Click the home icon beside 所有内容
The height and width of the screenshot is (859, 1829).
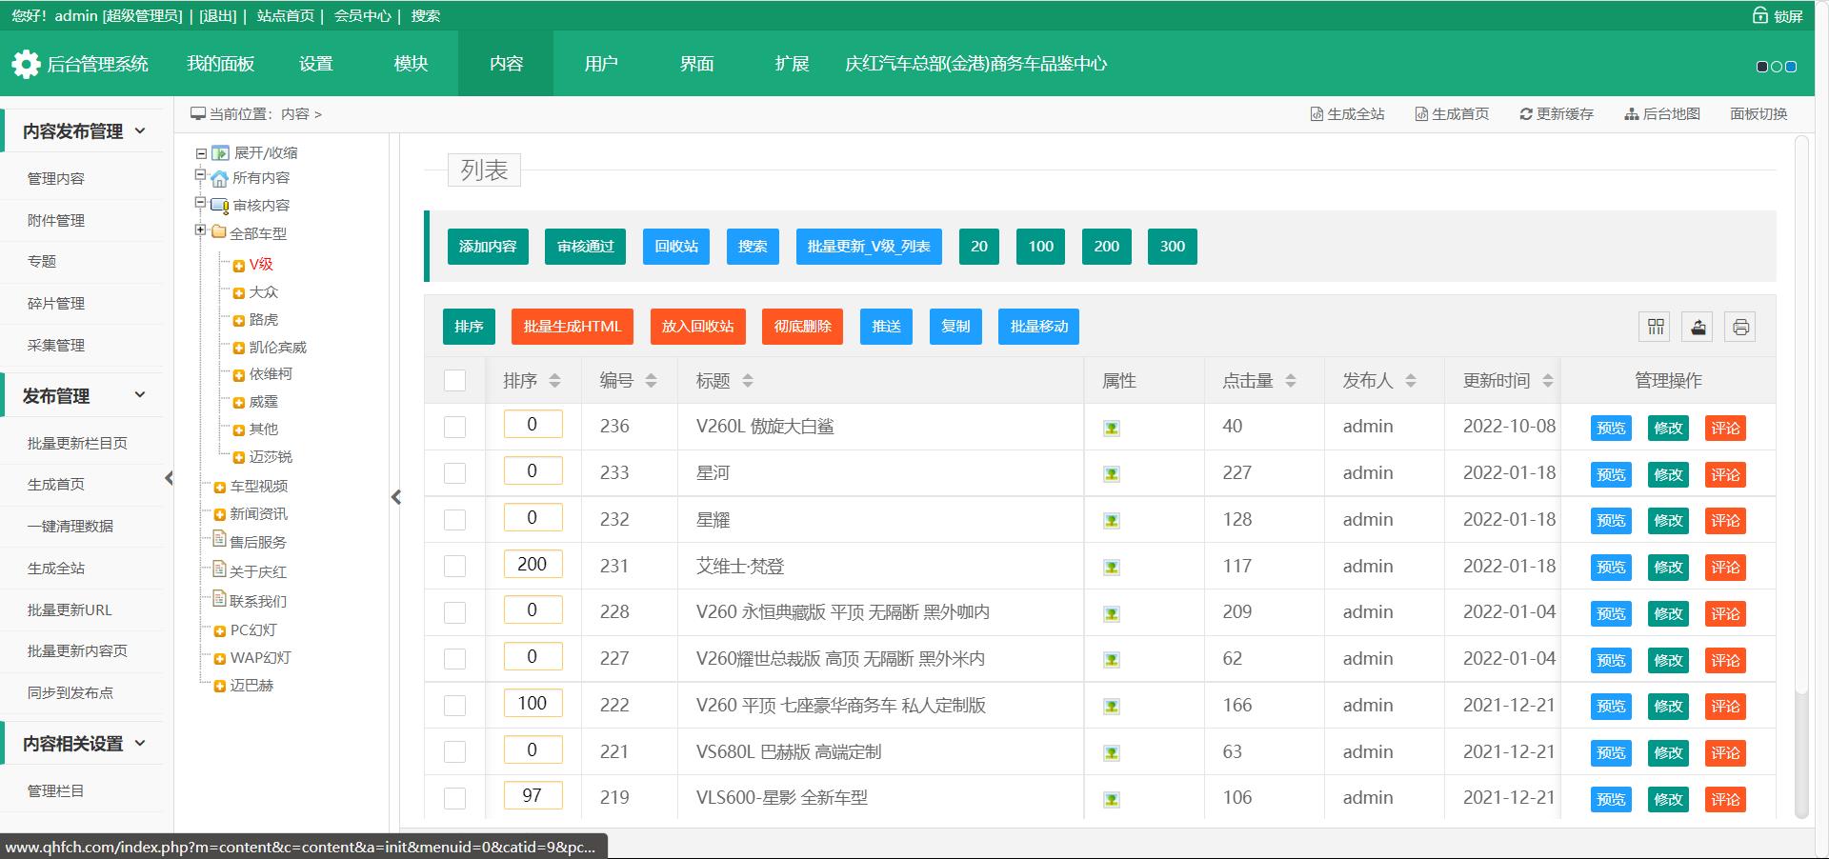pyautogui.click(x=219, y=178)
